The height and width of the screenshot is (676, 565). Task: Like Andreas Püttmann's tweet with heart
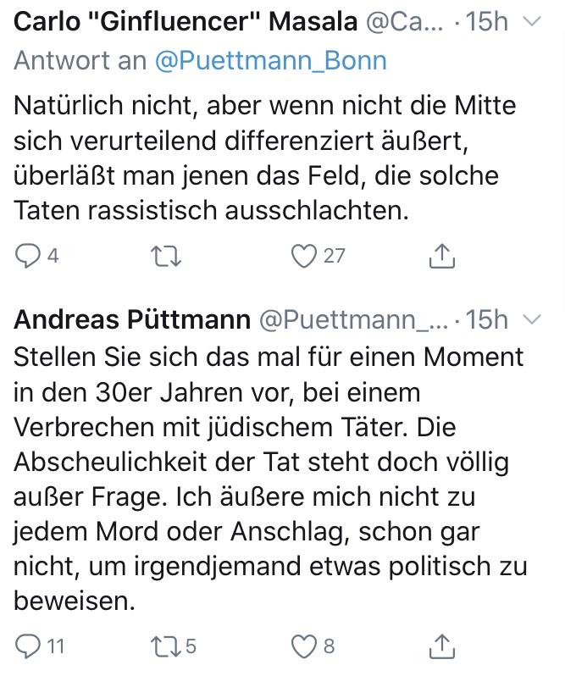[x=303, y=646]
